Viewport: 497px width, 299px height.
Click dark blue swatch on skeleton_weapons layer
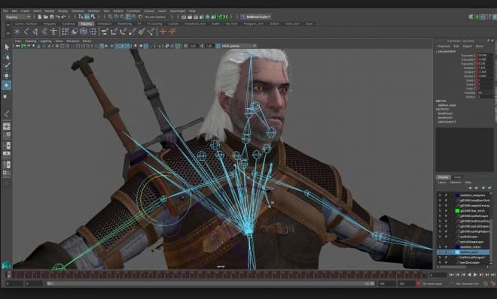[457, 195]
